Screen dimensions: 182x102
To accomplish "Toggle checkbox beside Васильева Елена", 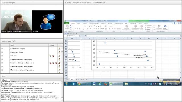I will 2,52.
